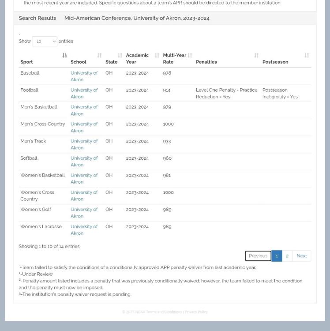Screen dimensions: 330x331
Task: Open University of Akron link in Women's Cross Country row
Action: [x=84, y=196]
